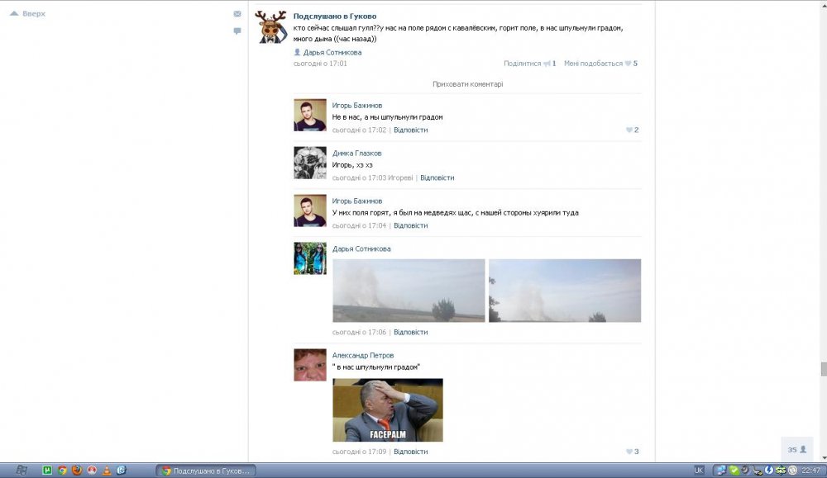Image resolution: width=827 pixels, height=478 pixels.
Task: Click the white round tray icon before the clock
Action: tap(793, 471)
